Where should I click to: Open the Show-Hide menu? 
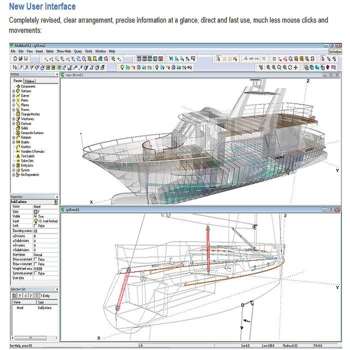(64, 51)
